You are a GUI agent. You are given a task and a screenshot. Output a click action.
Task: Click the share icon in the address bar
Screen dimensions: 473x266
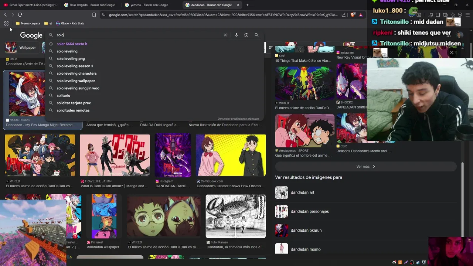point(344,15)
